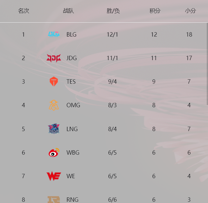Click BLG's 12/1 win-loss record
Screen dimensions: 208x203
112,35
